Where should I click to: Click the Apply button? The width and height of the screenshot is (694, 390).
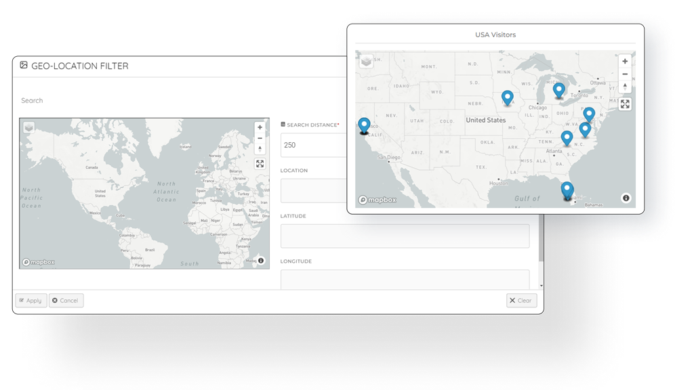[30, 301]
